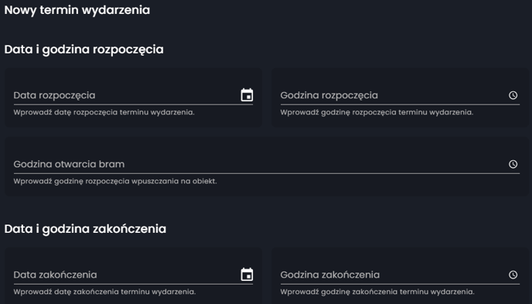Click hint text about godzinę rozpoczęcia terminu
The width and height of the screenshot is (532, 304).
coord(377,112)
